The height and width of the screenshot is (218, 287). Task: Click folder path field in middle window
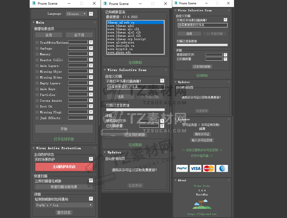click(136, 87)
